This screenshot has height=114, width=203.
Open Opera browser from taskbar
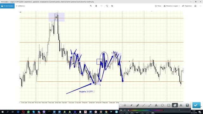23,112
